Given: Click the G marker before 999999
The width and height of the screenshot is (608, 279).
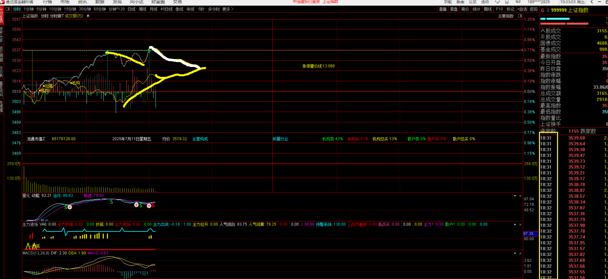Looking at the screenshot, I should click(x=543, y=10).
